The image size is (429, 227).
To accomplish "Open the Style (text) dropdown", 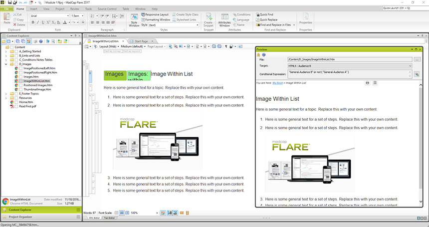I will tap(198, 25).
